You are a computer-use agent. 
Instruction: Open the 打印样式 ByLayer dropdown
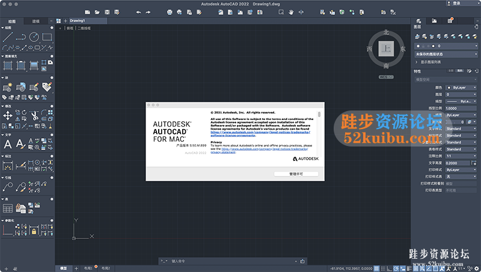coord(461,170)
